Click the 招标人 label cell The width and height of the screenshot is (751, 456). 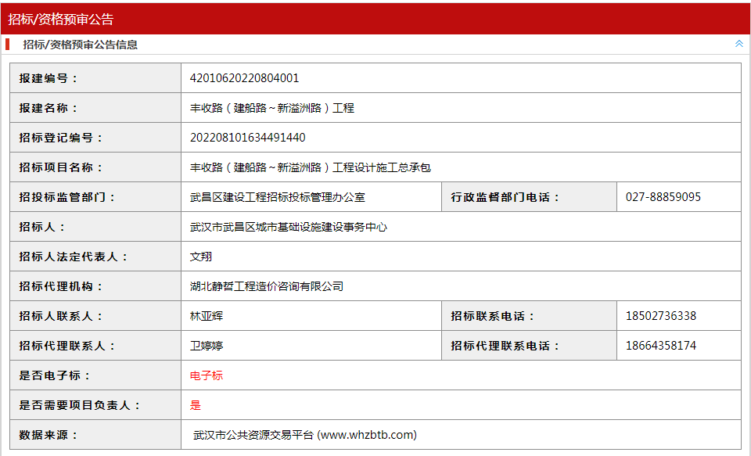point(95,227)
